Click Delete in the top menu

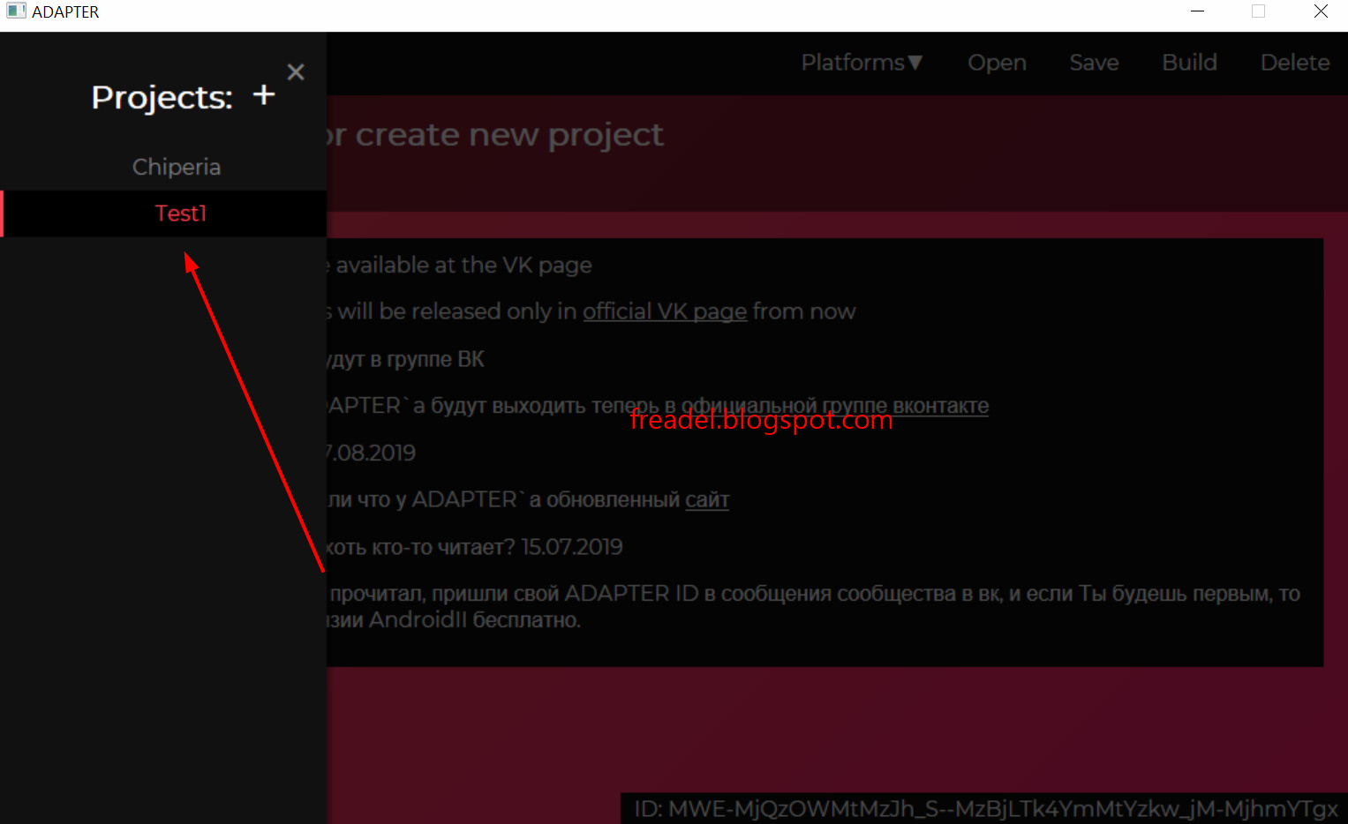point(1295,63)
